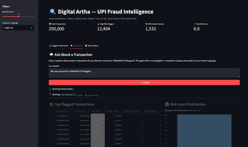Click inside the Your question text area
The image size is (248, 147).
tap(144, 73)
